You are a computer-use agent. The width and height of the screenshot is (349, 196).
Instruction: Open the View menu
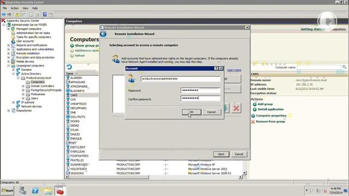[25, 8]
